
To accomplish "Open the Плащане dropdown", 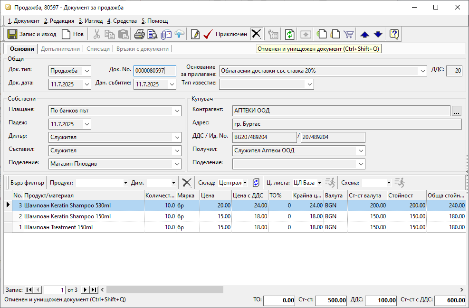I will click(177, 111).
